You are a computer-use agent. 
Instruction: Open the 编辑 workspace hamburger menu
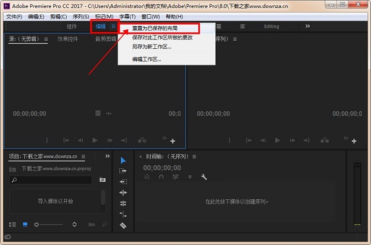[x=113, y=26]
